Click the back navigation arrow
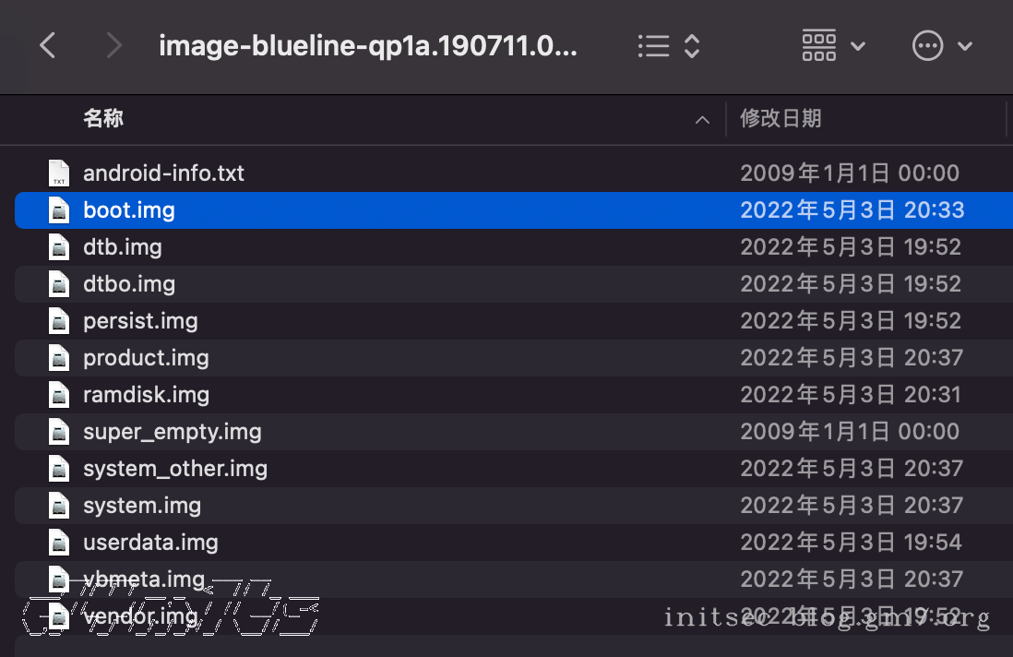Image resolution: width=1013 pixels, height=657 pixels. coord(48,46)
